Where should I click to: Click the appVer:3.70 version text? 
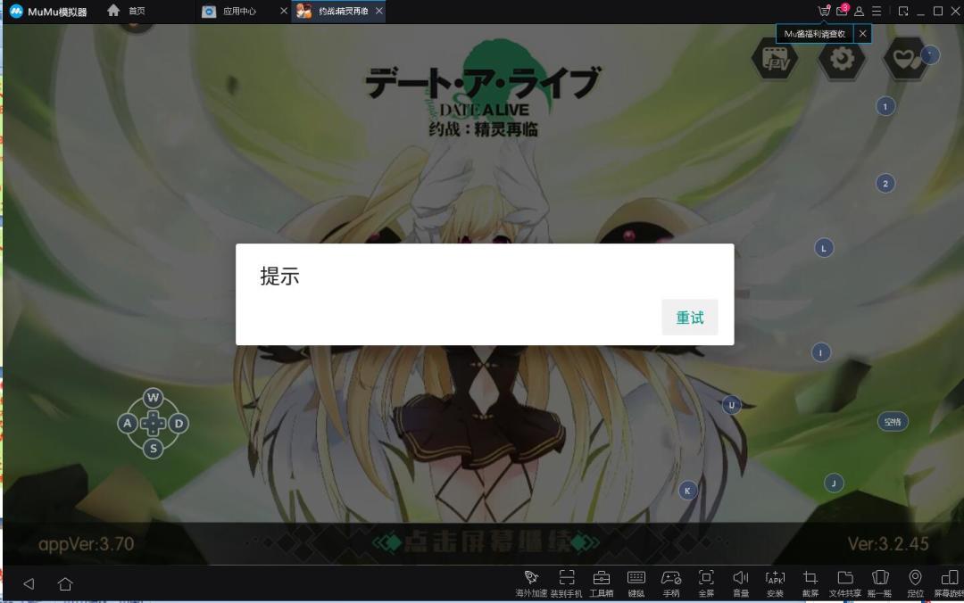coord(86,544)
